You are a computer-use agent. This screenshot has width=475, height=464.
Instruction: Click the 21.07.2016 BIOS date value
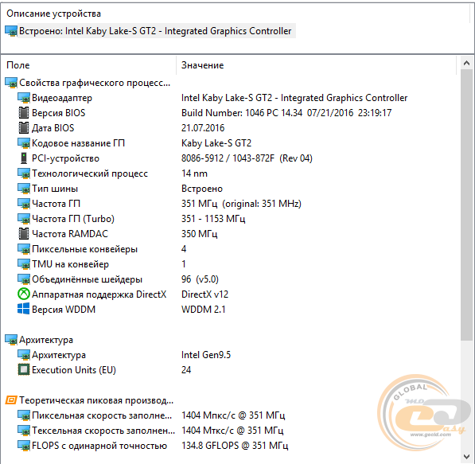pos(203,128)
